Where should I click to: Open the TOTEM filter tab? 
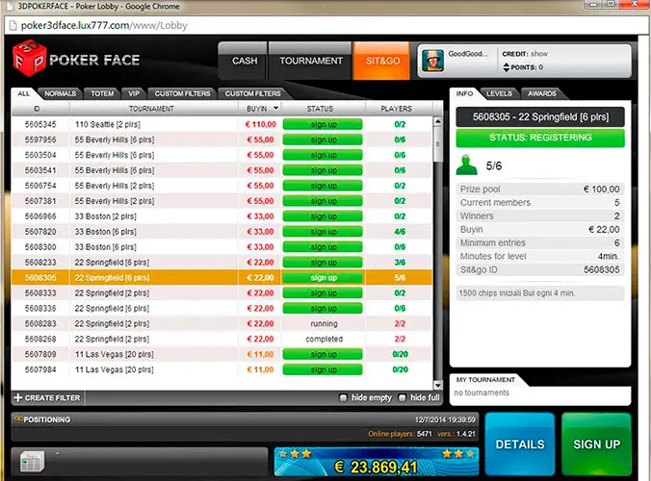click(102, 93)
